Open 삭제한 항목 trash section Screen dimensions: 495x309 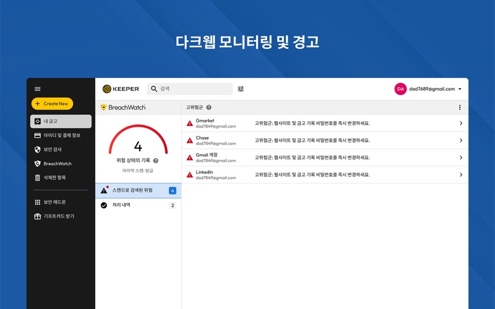point(61,177)
